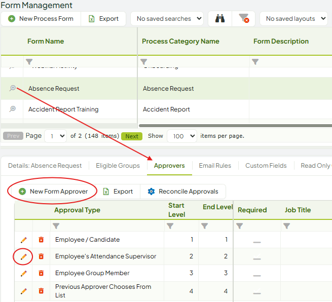The height and width of the screenshot is (302, 332).
Task: Edit Previous Approver Chooses From List row
Action: (23, 291)
